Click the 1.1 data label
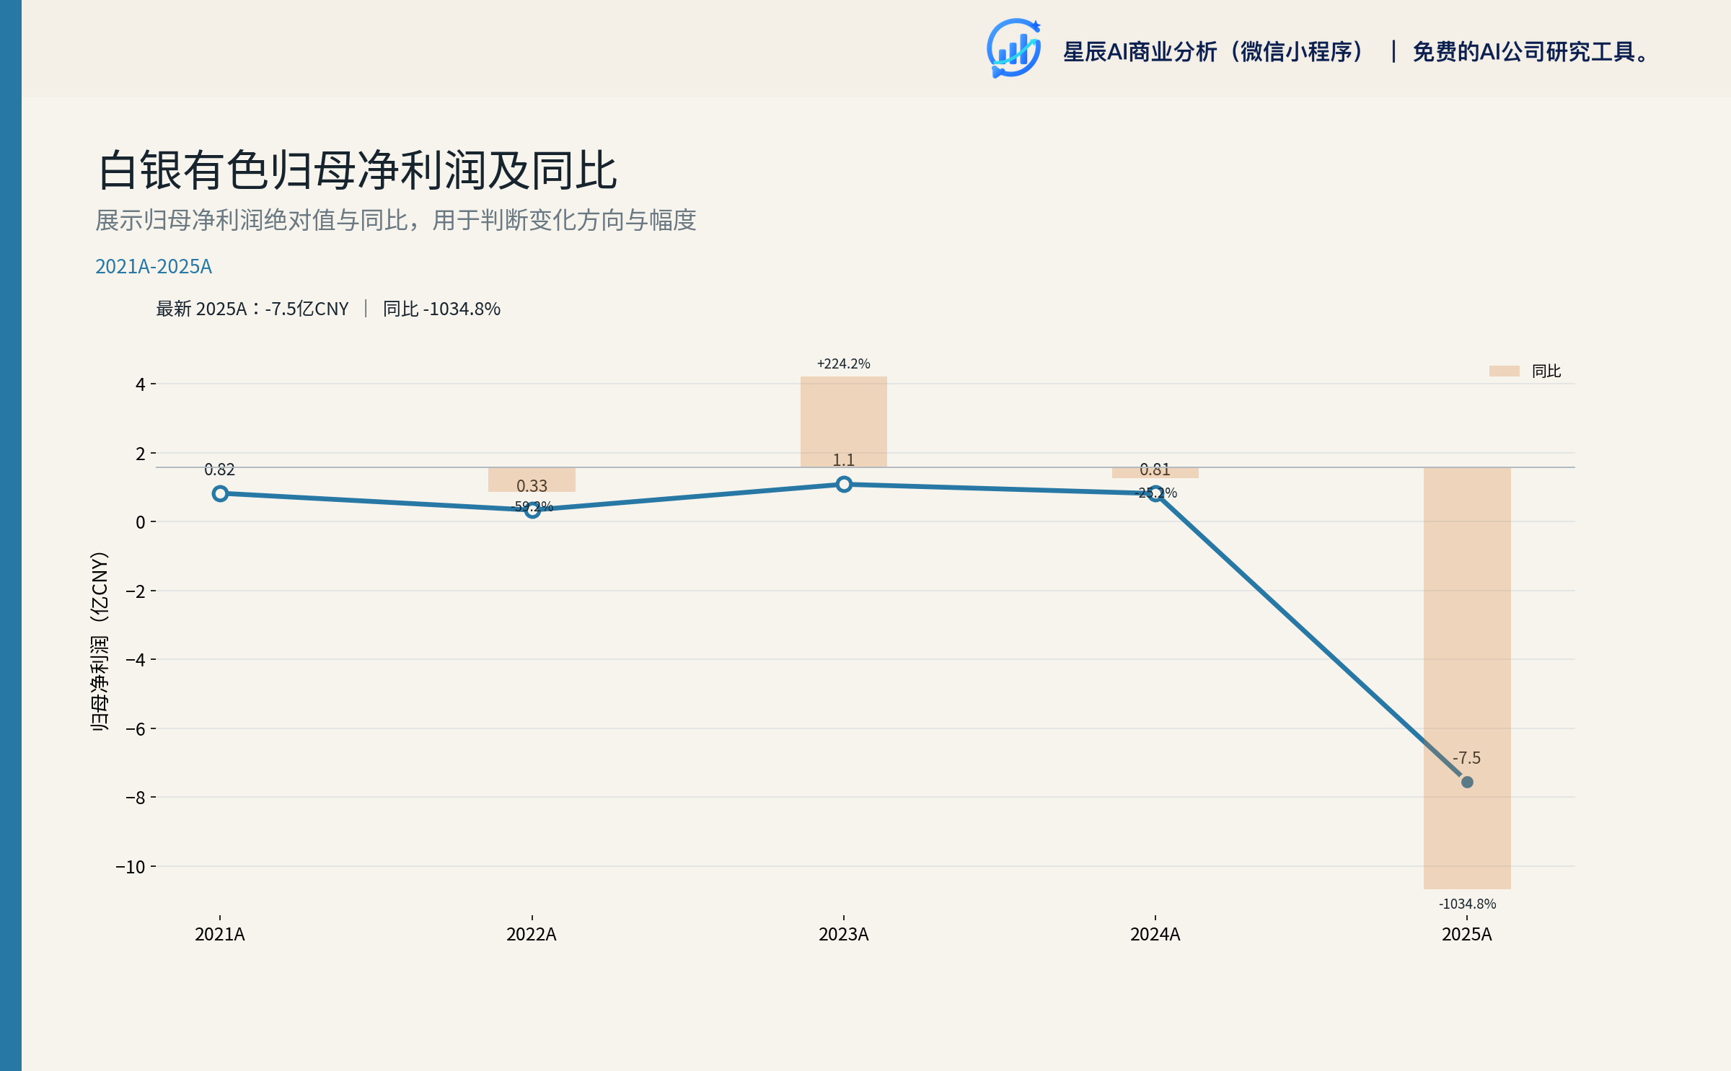Image resolution: width=1731 pixels, height=1071 pixels. [x=844, y=460]
